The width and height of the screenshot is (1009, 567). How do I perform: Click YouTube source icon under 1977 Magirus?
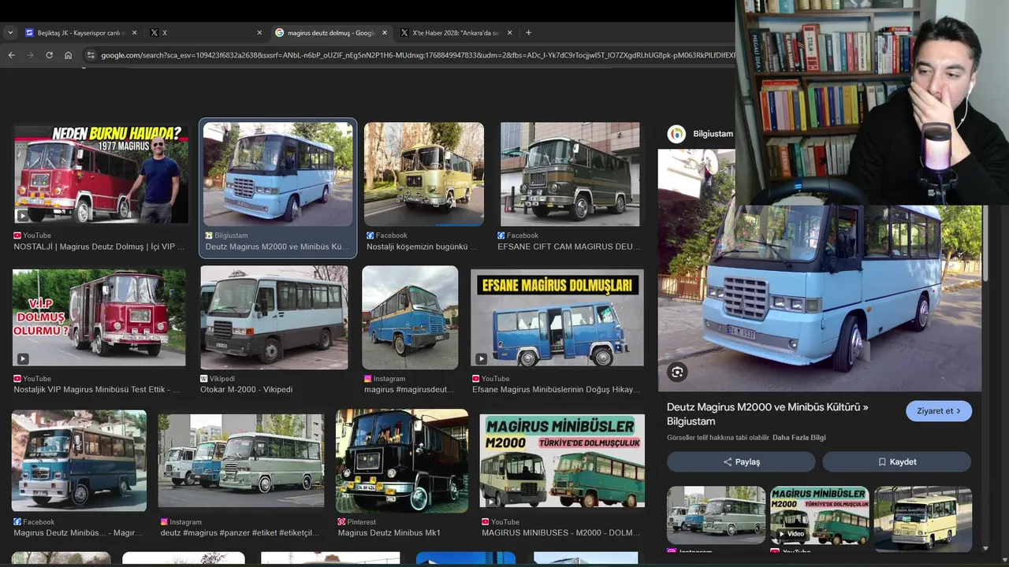coord(17,235)
